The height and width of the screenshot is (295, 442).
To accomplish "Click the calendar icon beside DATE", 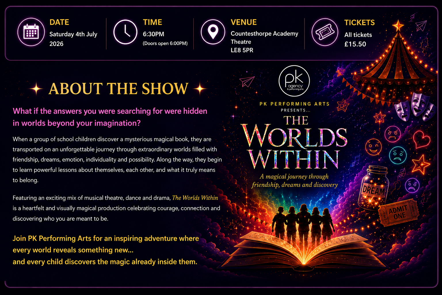I will (31, 32).
